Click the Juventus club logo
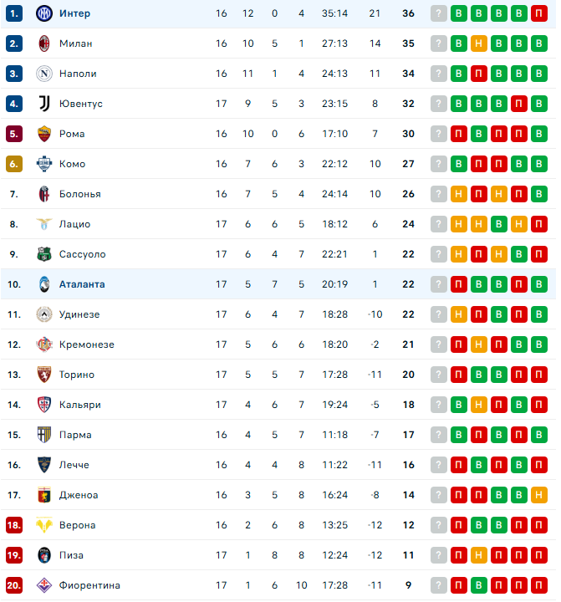The height and width of the screenshot is (602, 561). [x=44, y=104]
